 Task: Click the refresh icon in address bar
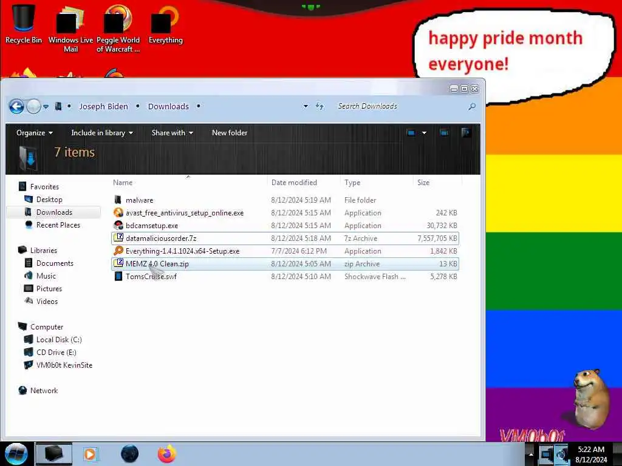(320, 106)
